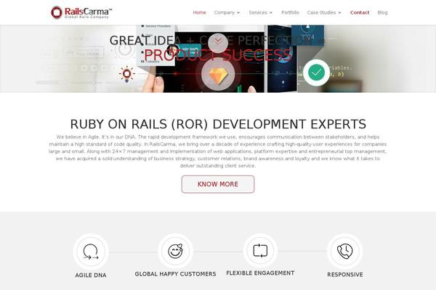Screen dimensions: 436x290
Task: Click the AGILE DNA label
Action: [x=91, y=275]
